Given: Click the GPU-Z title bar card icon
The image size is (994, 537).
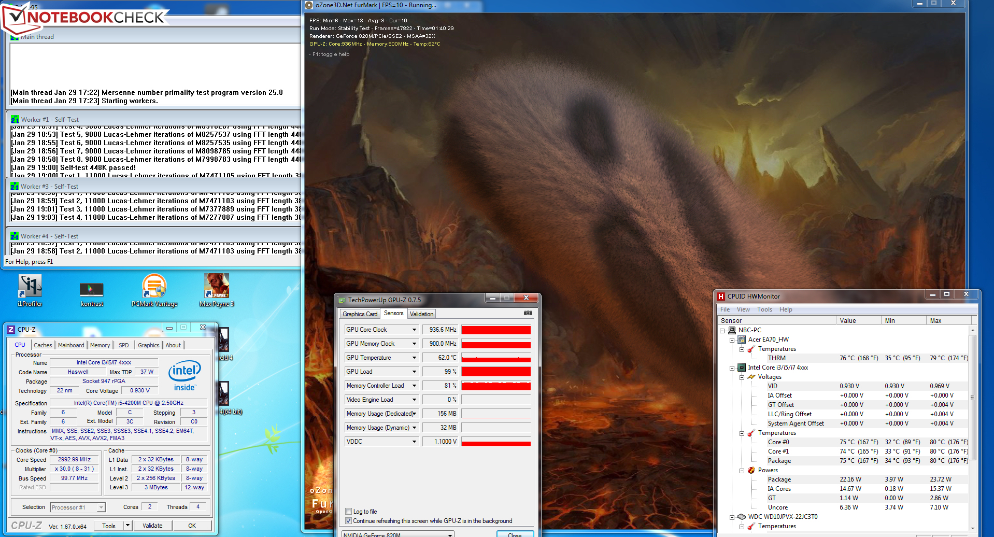Looking at the screenshot, I should [342, 300].
